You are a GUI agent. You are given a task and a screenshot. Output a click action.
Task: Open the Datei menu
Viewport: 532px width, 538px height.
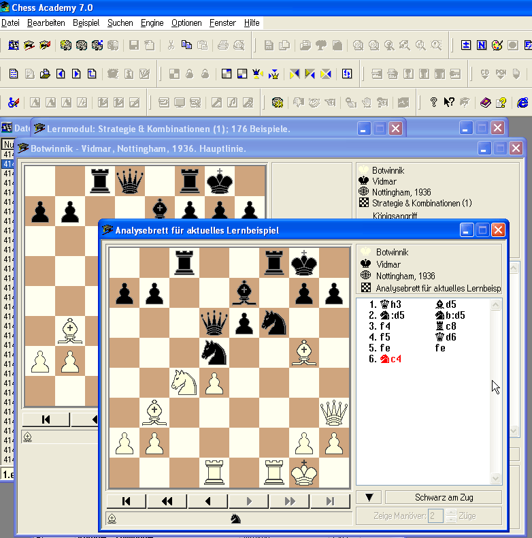(x=10, y=23)
